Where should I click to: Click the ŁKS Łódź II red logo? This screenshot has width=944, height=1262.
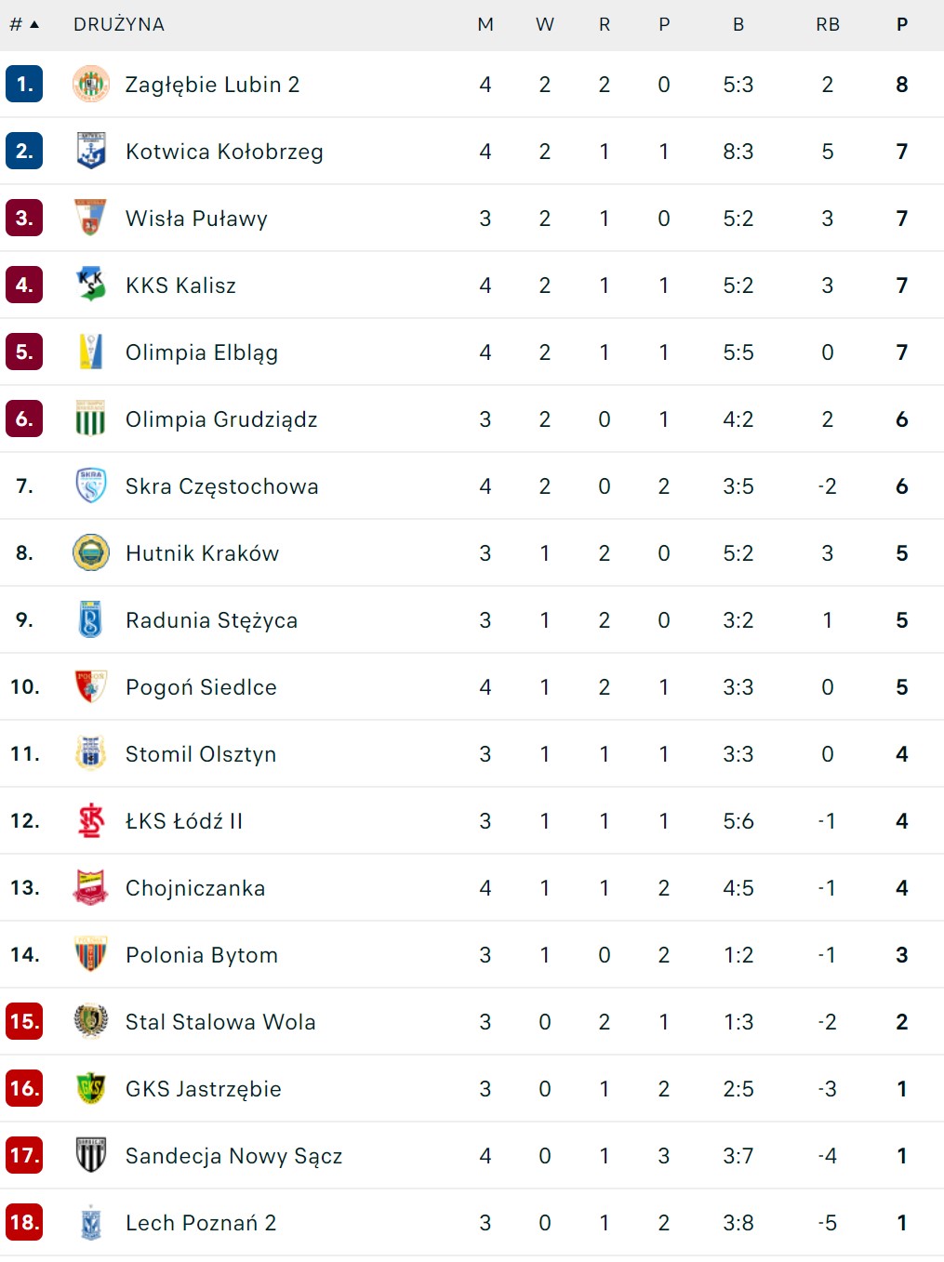(90, 821)
